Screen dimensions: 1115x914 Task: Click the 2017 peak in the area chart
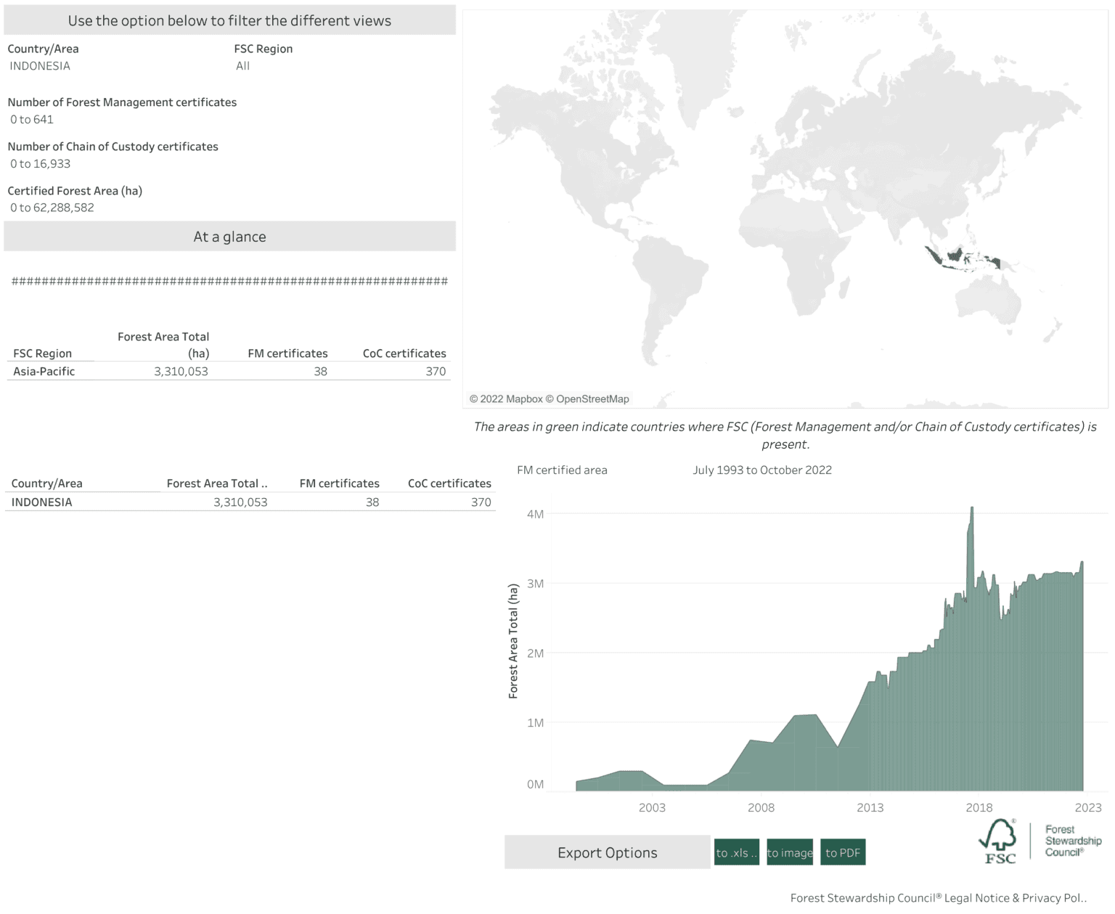(x=971, y=510)
